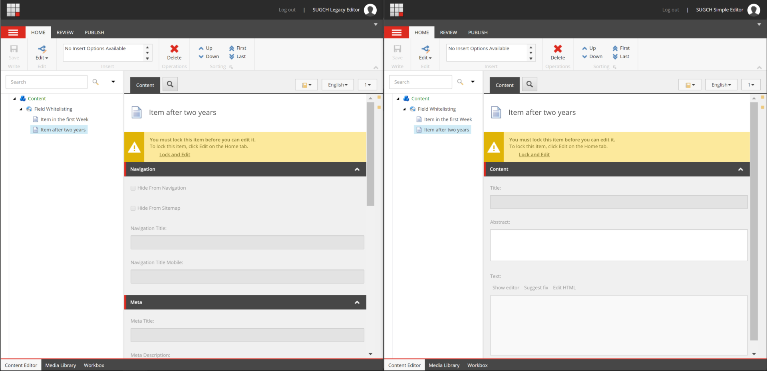Click Simple Editor content vertical scrollbar
This screenshot has height=371, width=767.
(x=754, y=221)
